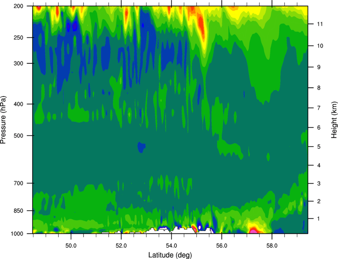Pick the 5 km height label
The height and width of the screenshot is (259, 338).
tap(319, 147)
